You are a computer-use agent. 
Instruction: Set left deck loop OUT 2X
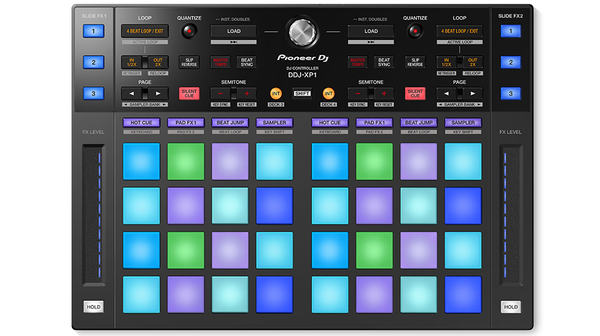click(x=158, y=62)
